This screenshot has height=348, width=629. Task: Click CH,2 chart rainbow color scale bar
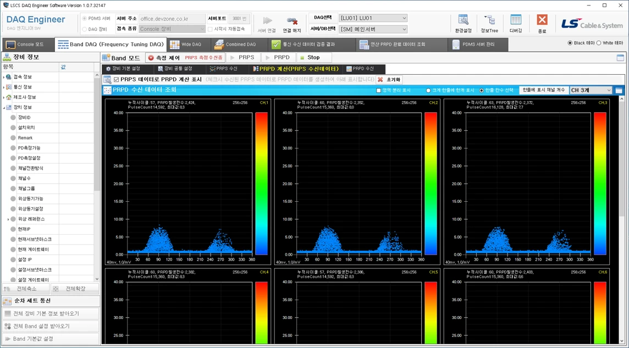pos(431,184)
